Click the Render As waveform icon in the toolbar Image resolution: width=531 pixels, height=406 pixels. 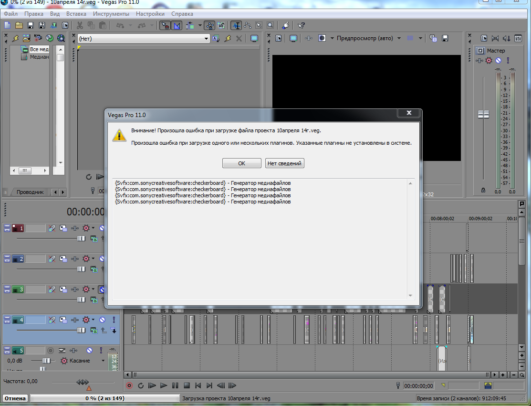[x=53, y=25]
